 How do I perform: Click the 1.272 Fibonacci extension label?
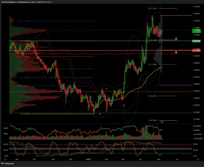23,21
